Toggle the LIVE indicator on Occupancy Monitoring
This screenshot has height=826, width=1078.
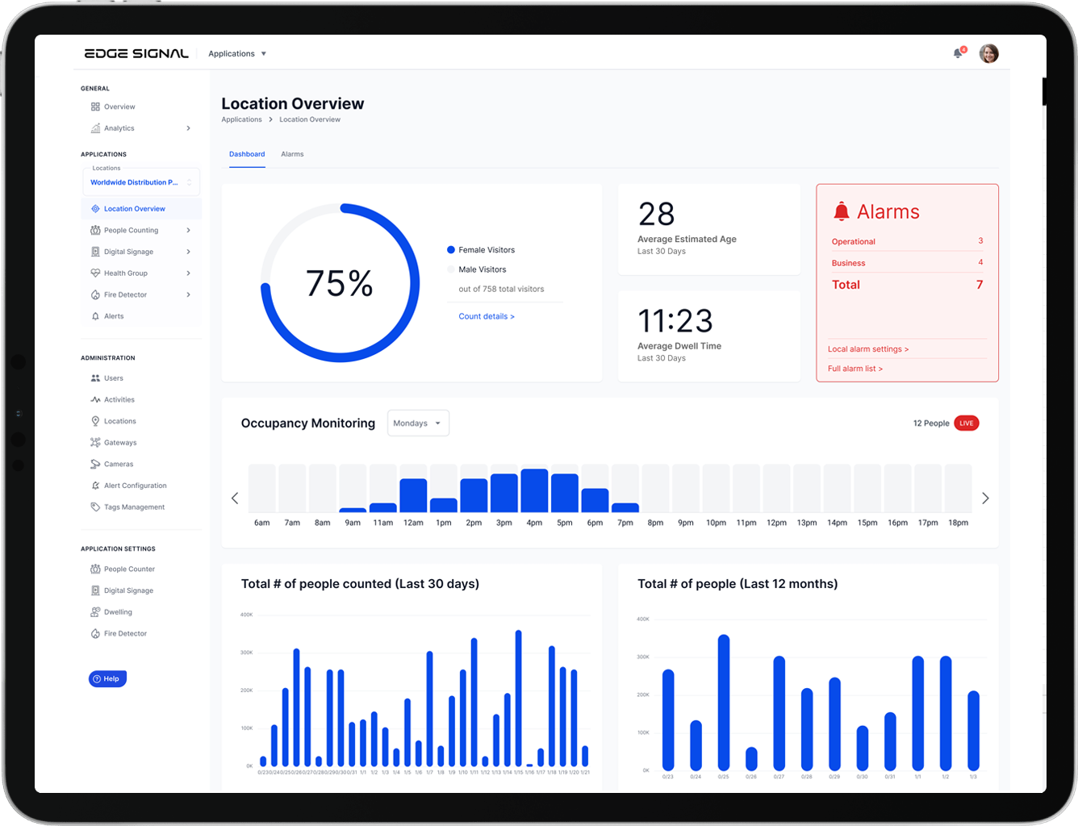(x=966, y=423)
